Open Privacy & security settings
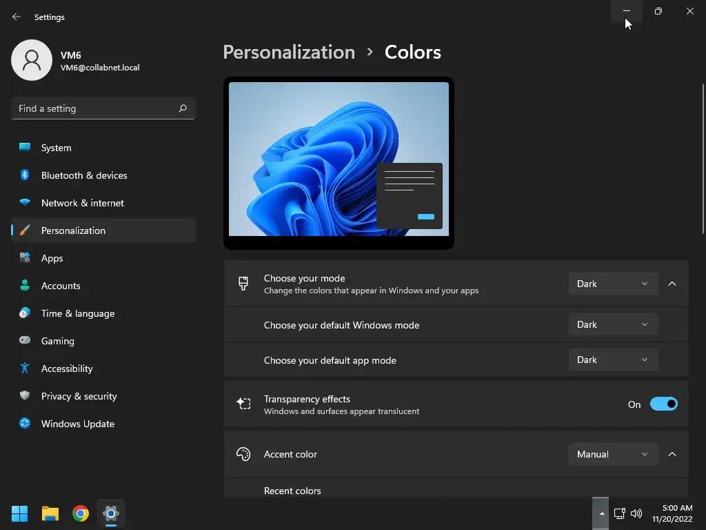The height and width of the screenshot is (530, 706). (x=103, y=396)
